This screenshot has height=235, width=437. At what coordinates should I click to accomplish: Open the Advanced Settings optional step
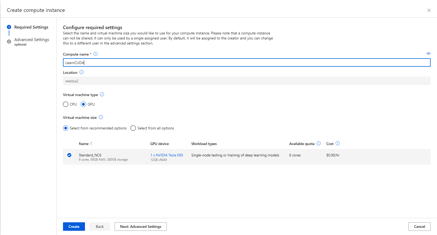[x=31, y=42]
